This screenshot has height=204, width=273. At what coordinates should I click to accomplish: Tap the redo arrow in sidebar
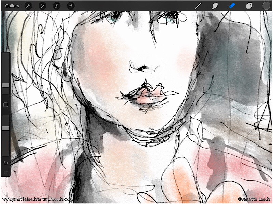(5, 172)
